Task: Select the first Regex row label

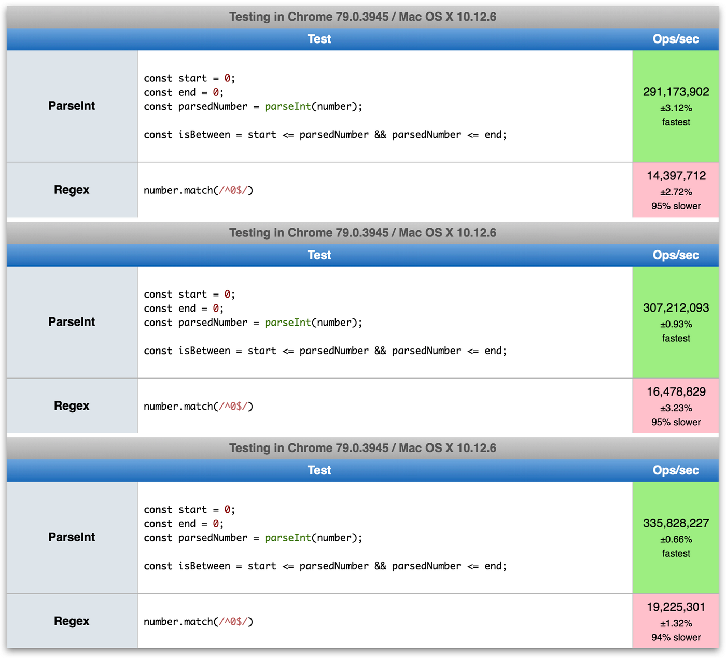Action: tap(71, 190)
